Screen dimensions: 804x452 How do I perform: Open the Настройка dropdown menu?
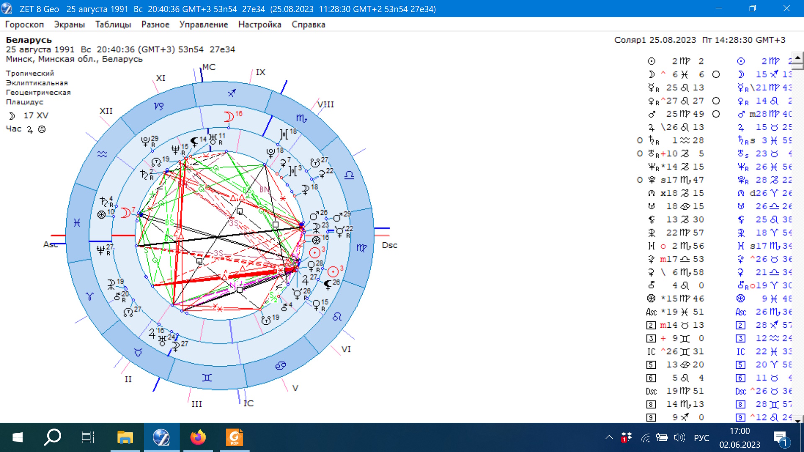[x=260, y=24]
